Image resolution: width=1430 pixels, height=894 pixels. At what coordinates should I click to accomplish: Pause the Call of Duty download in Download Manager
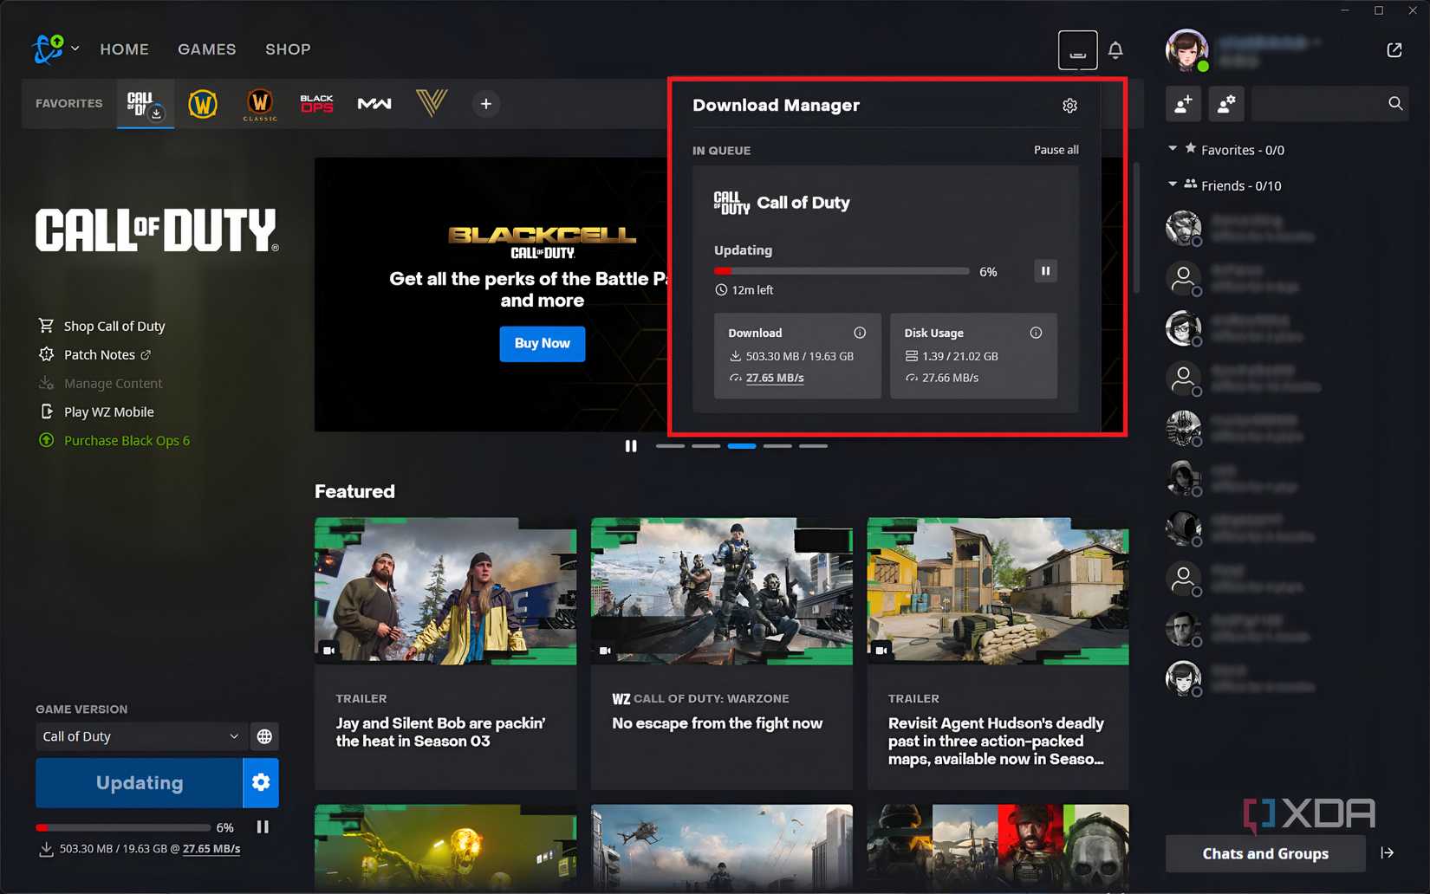tap(1045, 270)
